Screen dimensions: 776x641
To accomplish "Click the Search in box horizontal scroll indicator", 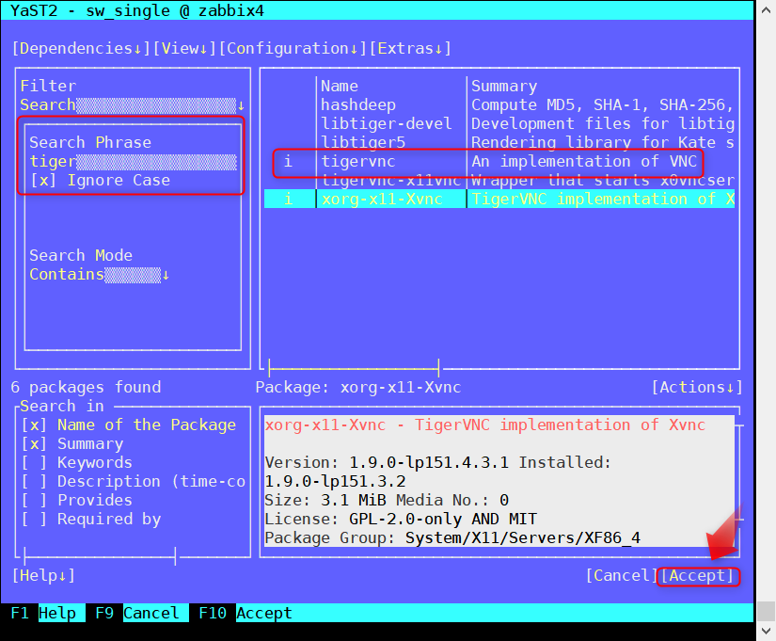I will click(x=100, y=557).
